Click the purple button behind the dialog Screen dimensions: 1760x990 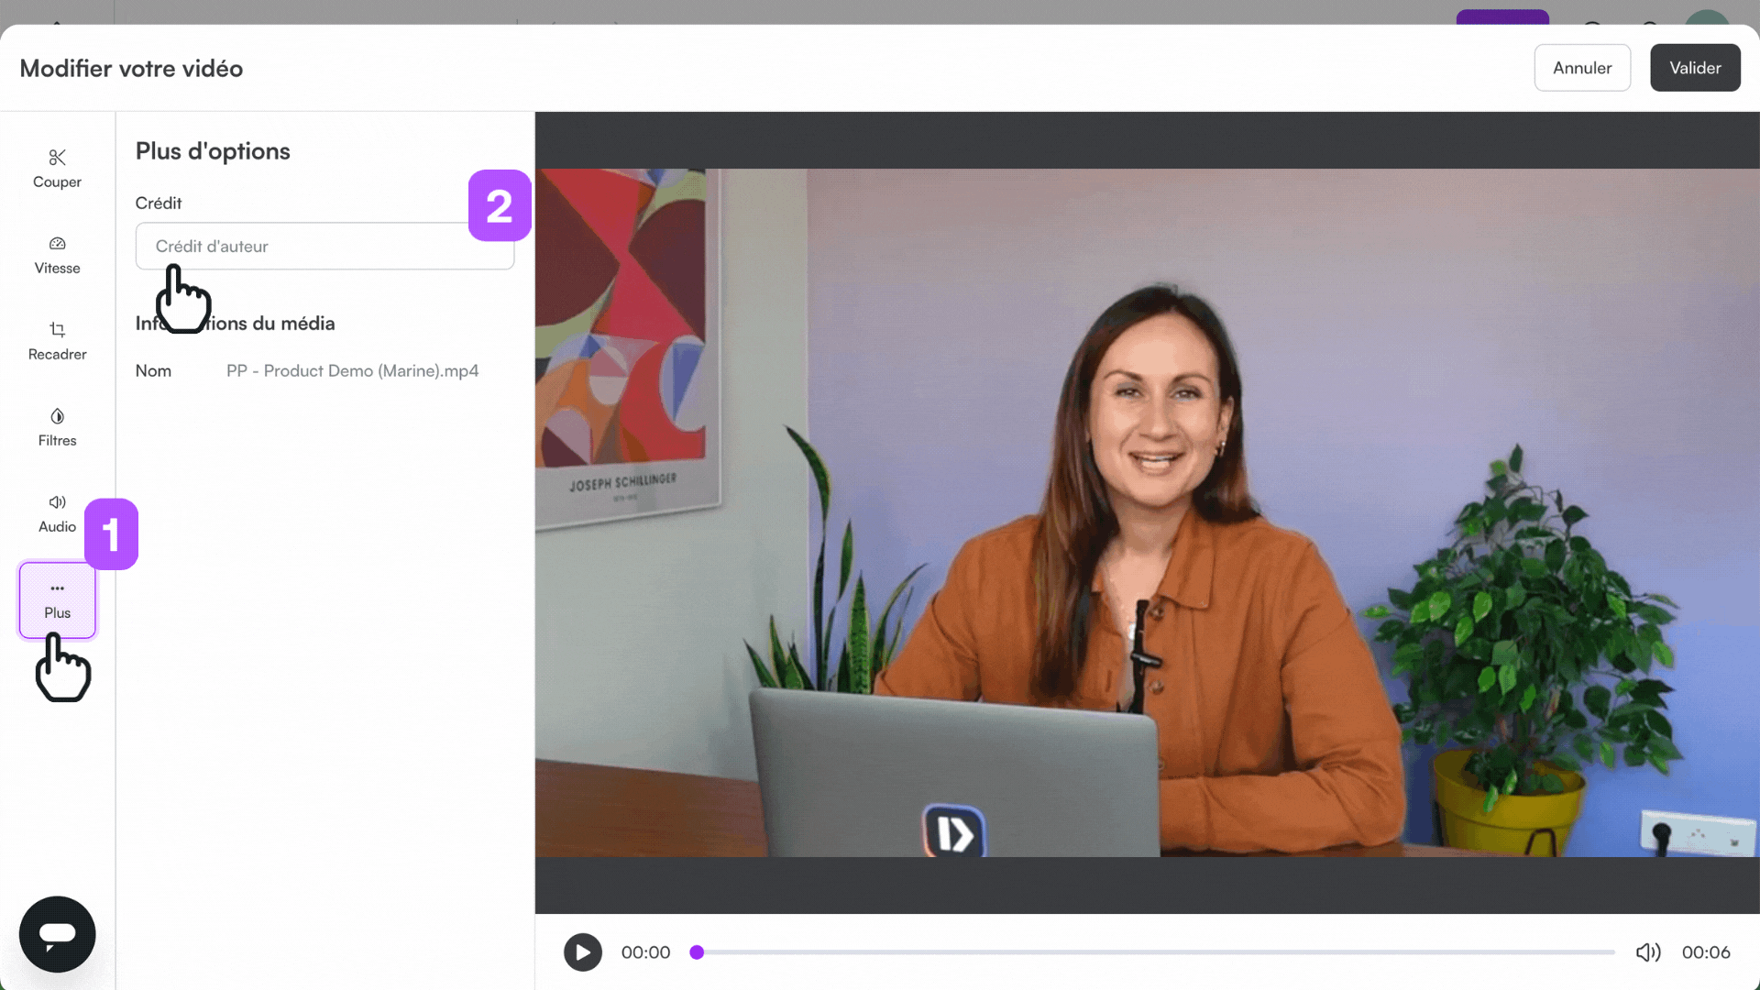click(1501, 16)
